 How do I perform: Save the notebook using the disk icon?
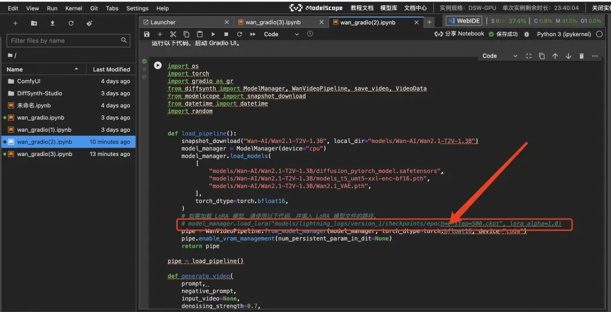(147, 34)
